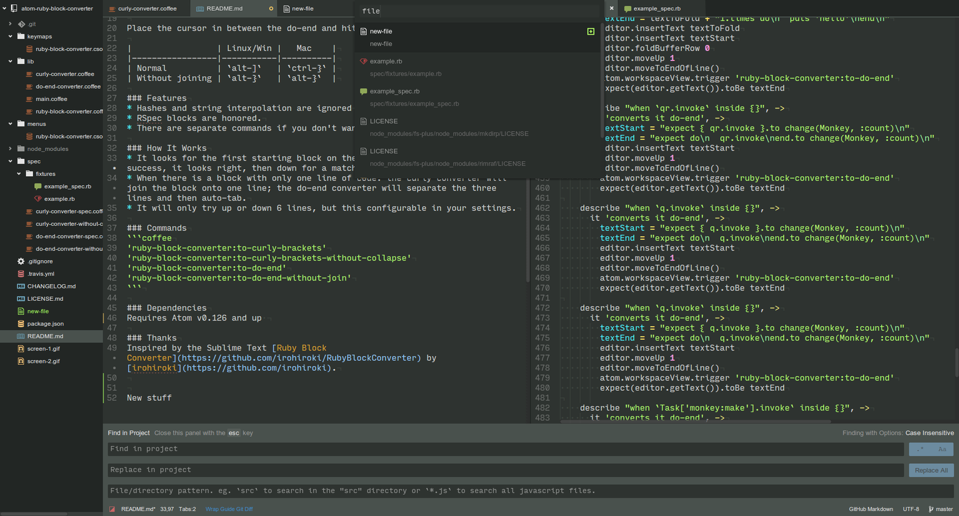Image resolution: width=959 pixels, height=516 pixels.
Task: Click the main.coffee coffee-cup icon
Action: click(29, 99)
